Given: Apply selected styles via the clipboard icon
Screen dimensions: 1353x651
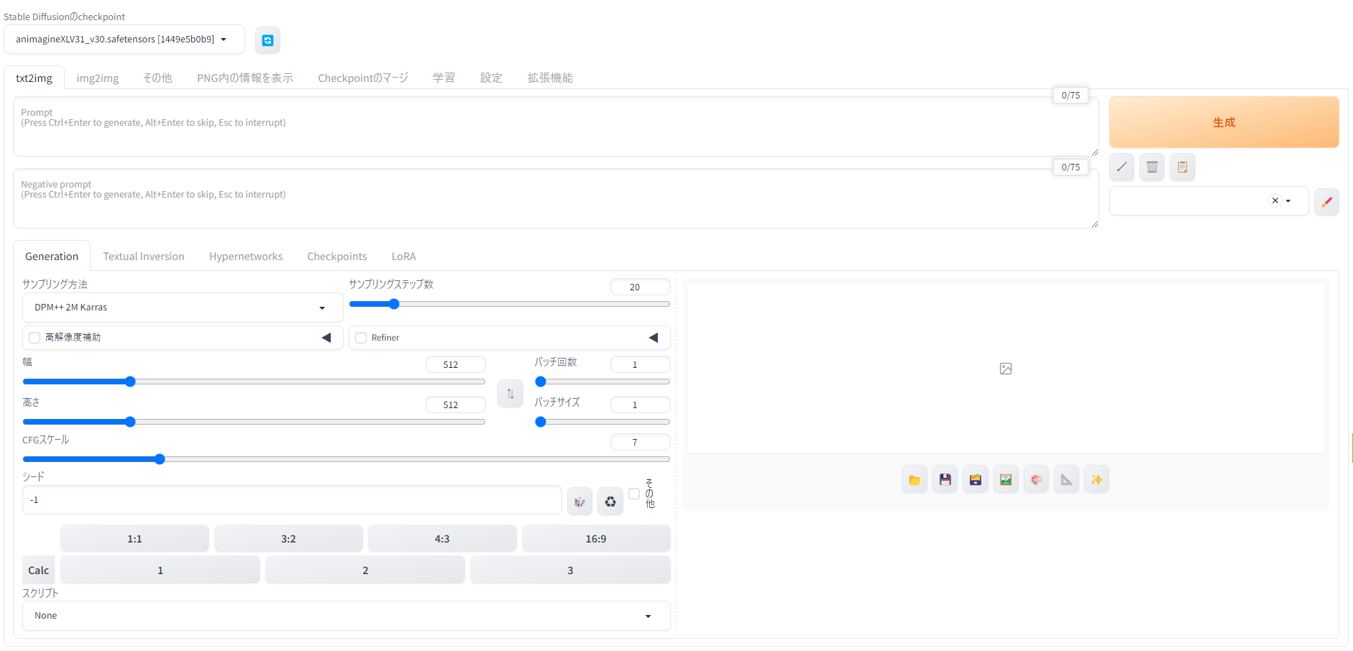Looking at the screenshot, I should [x=1182, y=167].
